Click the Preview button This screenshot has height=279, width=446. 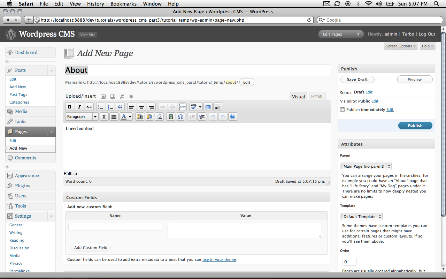click(415, 80)
